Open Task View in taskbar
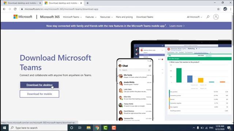 [x=80, y=128]
